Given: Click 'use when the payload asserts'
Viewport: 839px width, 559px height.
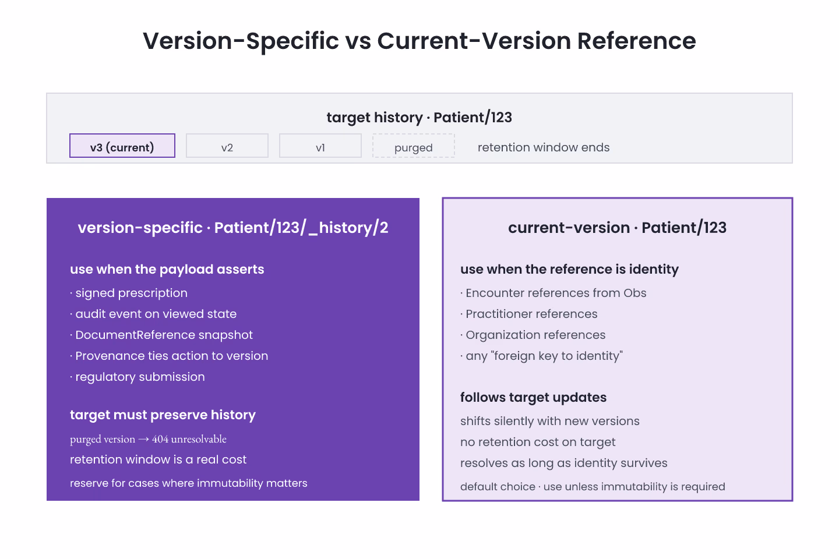Looking at the screenshot, I should (167, 269).
